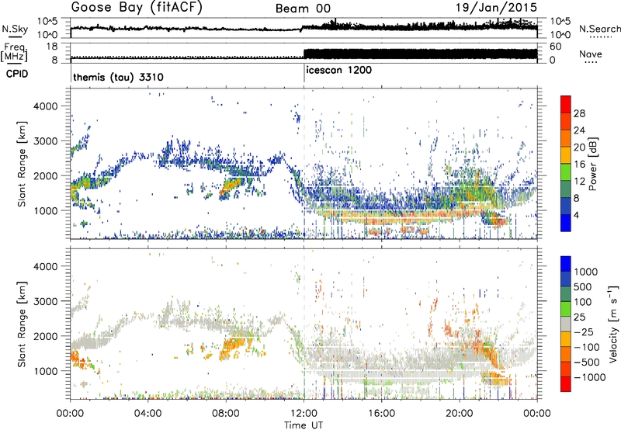
Task: Click the '16:00' time axis tick label
Action: (x=381, y=414)
